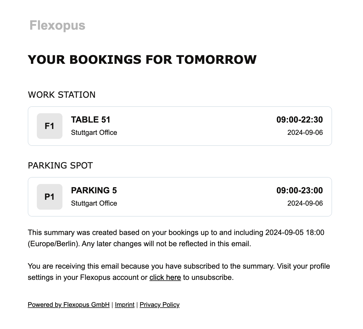Click the Flexopus logo

pyautogui.click(x=57, y=26)
